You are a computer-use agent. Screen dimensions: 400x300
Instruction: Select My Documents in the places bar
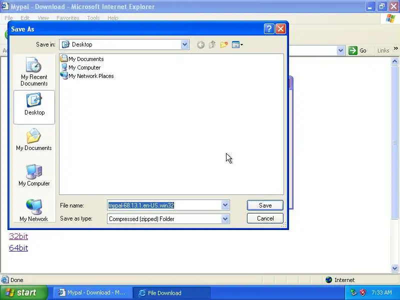pos(34,139)
